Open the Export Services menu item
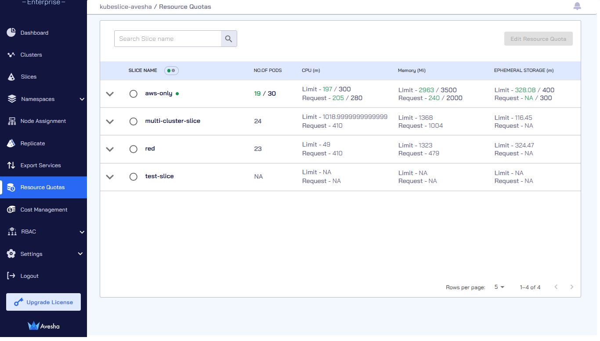 tap(43, 165)
